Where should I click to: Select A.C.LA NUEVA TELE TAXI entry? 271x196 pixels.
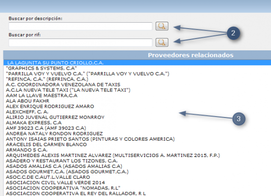137,90
